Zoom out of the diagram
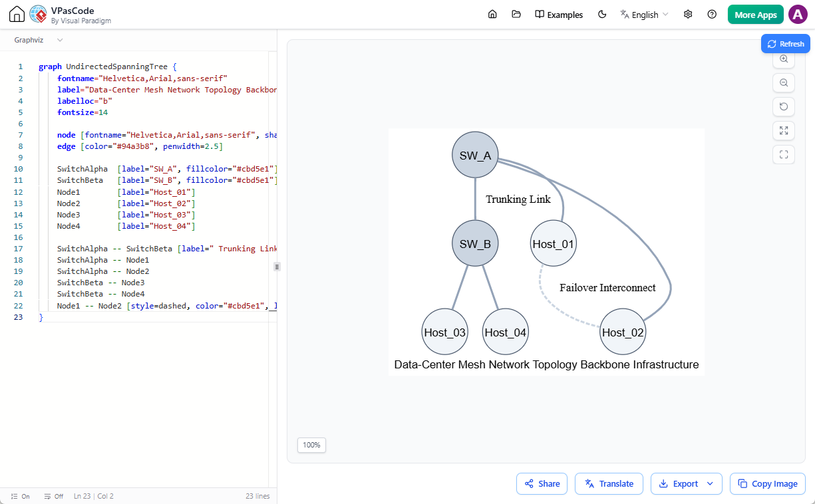The height and width of the screenshot is (504, 815). [x=784, y=83]
